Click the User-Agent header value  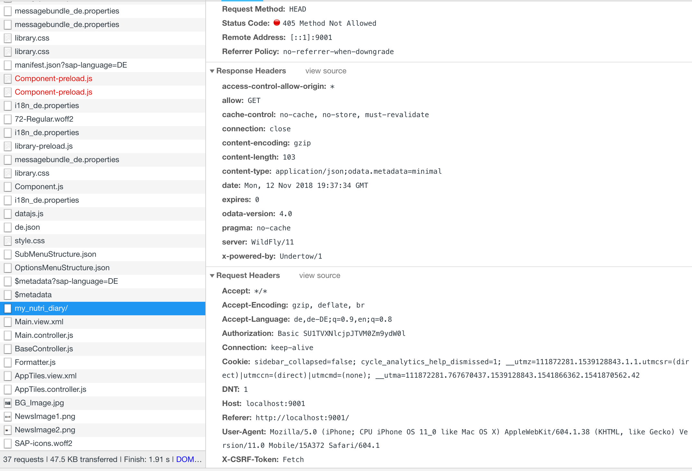(455, 439)
